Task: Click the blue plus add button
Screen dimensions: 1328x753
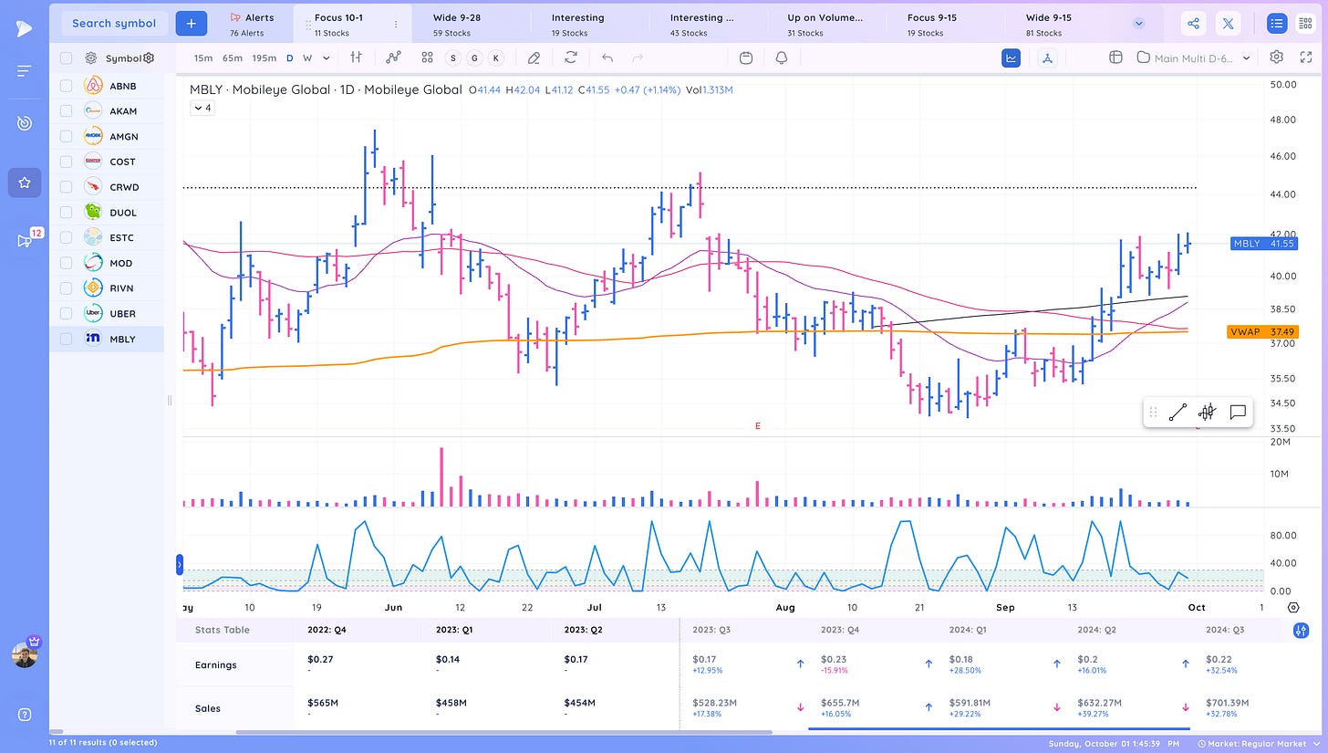Action: point(191,24)
